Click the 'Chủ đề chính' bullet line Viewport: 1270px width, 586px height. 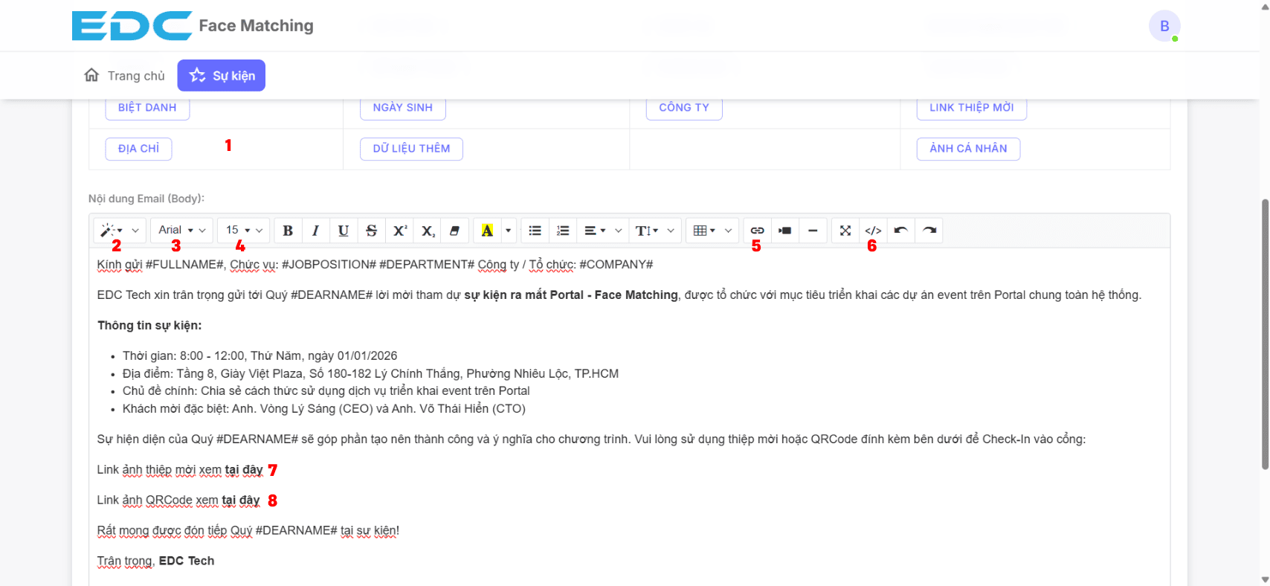coord(326,391)
